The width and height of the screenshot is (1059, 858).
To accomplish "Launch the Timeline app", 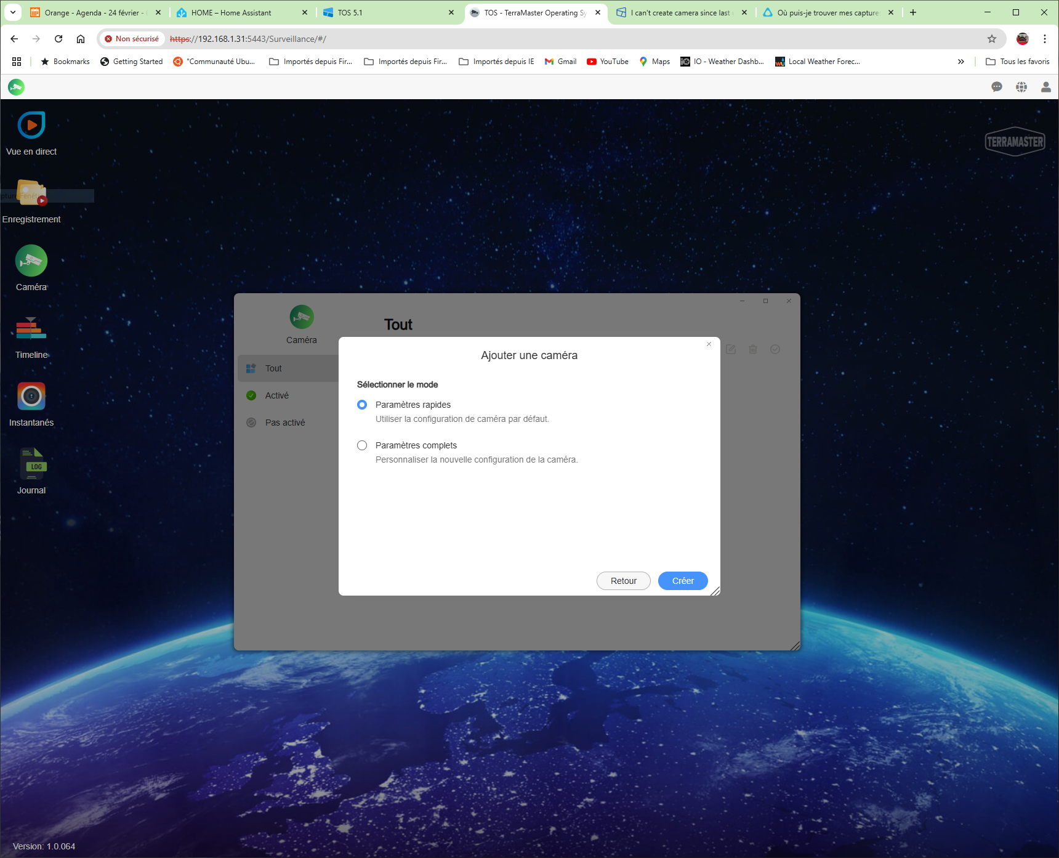I will (31, 337).
